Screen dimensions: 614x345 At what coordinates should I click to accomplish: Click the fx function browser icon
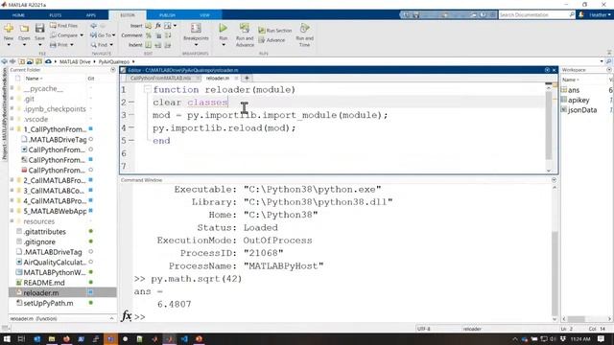click(126, 316)
